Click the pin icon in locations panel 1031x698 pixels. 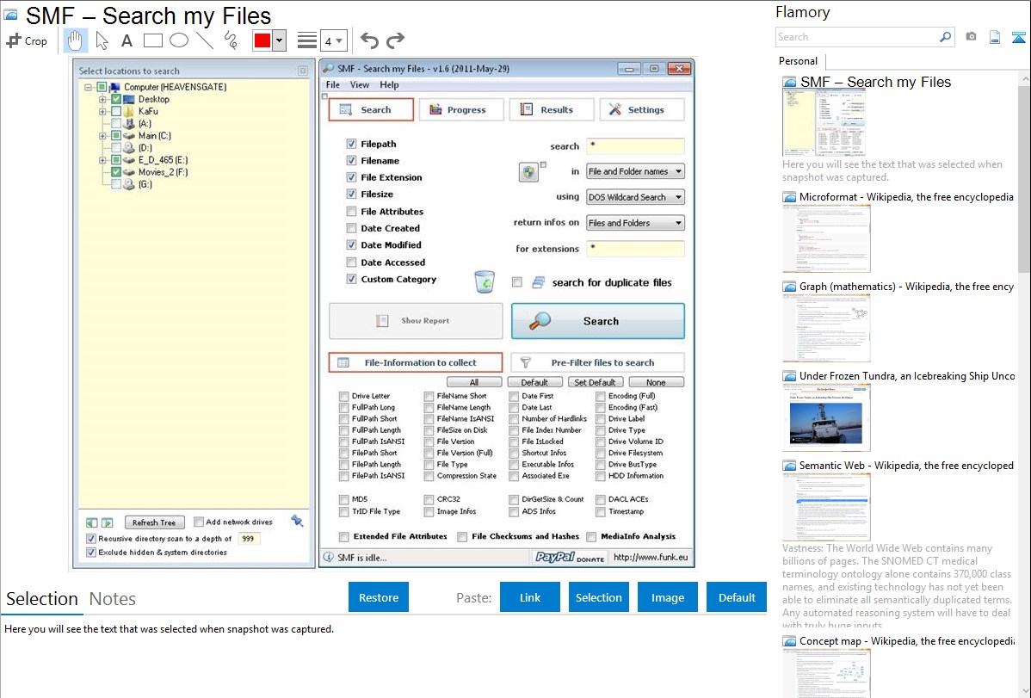pyautogui.click(x=297, y=521)
